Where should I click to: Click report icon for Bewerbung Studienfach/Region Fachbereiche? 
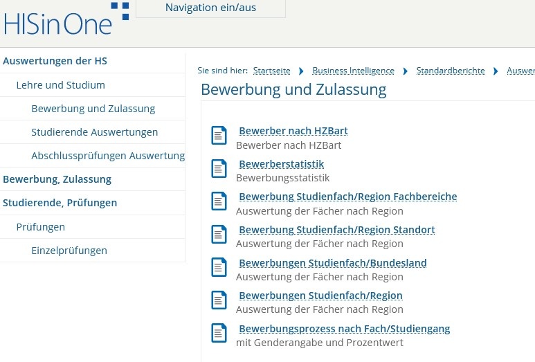(219, 201)
